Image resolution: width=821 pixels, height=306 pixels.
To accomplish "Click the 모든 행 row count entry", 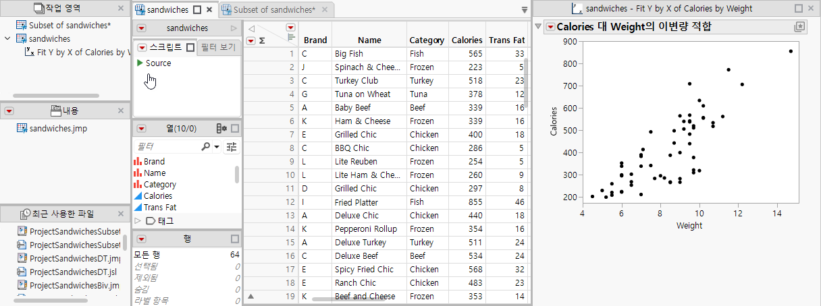I will 187,254.
